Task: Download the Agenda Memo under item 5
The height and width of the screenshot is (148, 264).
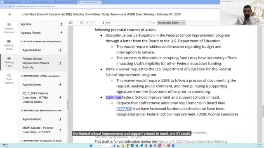Action: point(60,85)
